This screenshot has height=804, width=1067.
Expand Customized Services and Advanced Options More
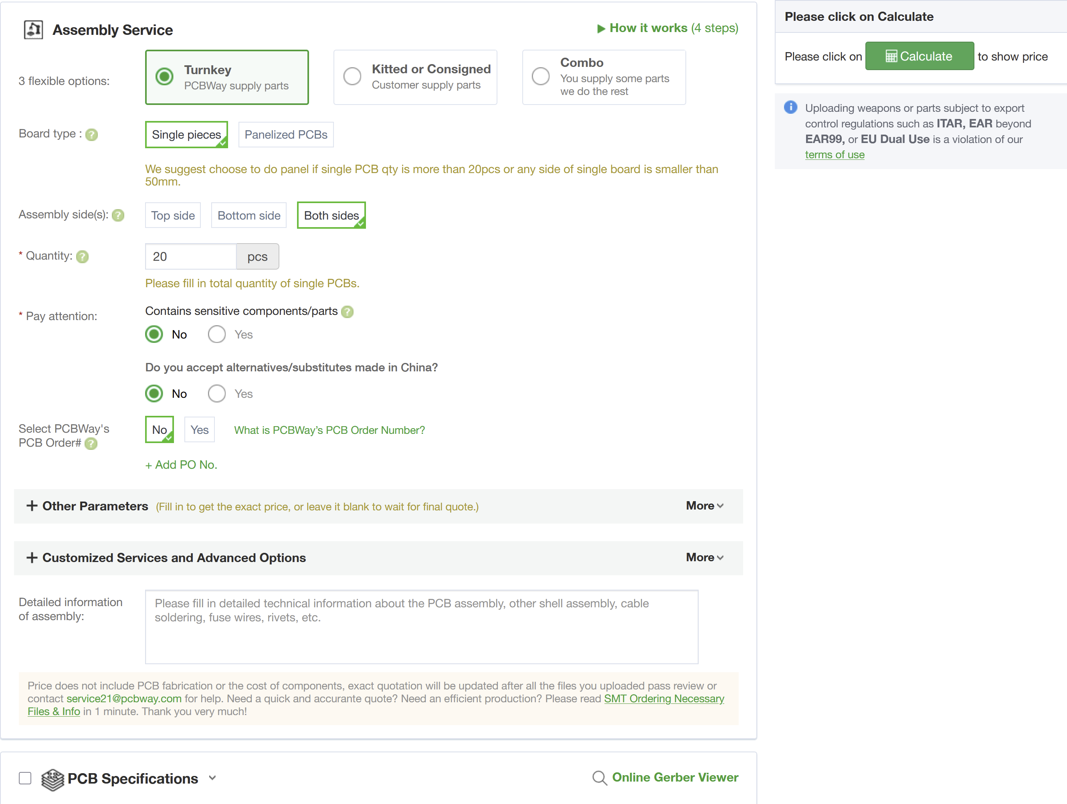click(x=704, y=558)
